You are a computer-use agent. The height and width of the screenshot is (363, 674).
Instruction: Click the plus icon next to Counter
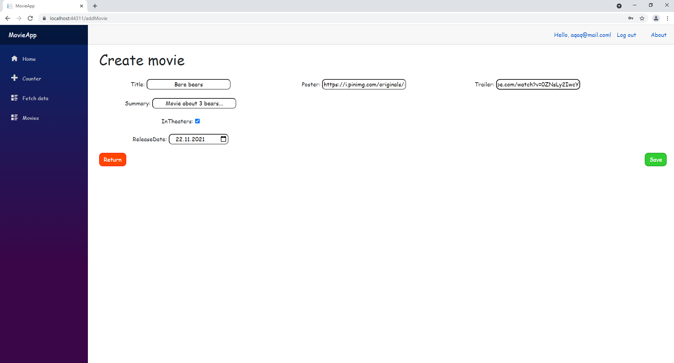[14, 78]
